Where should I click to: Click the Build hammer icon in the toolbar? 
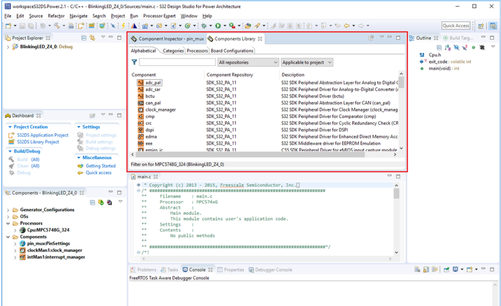[57, 26]
